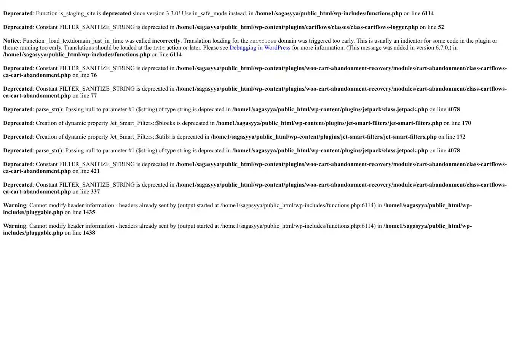Click bold line number 172
This screenshot has height=358, width=514.
click(x=461, y=137)
